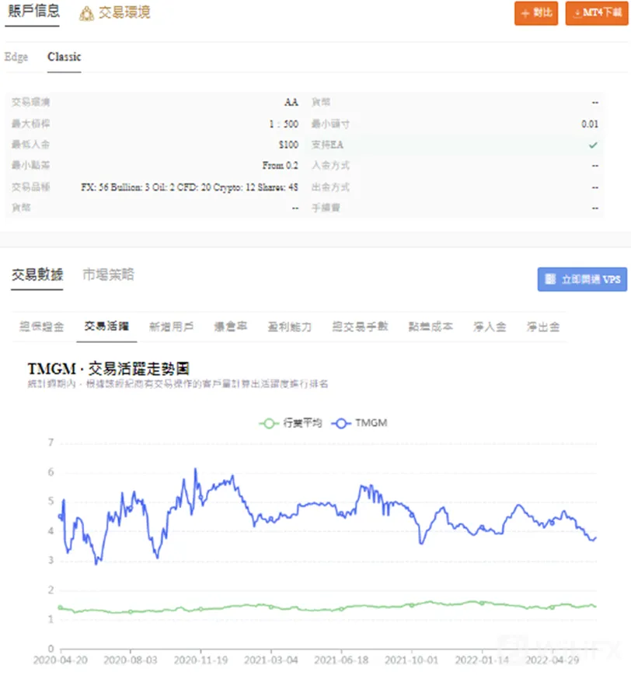Image resolution: width=631 pixels, height=679 pixels.
Task: Click the green 支持EA checkmark icon
Action: (593, 145)
